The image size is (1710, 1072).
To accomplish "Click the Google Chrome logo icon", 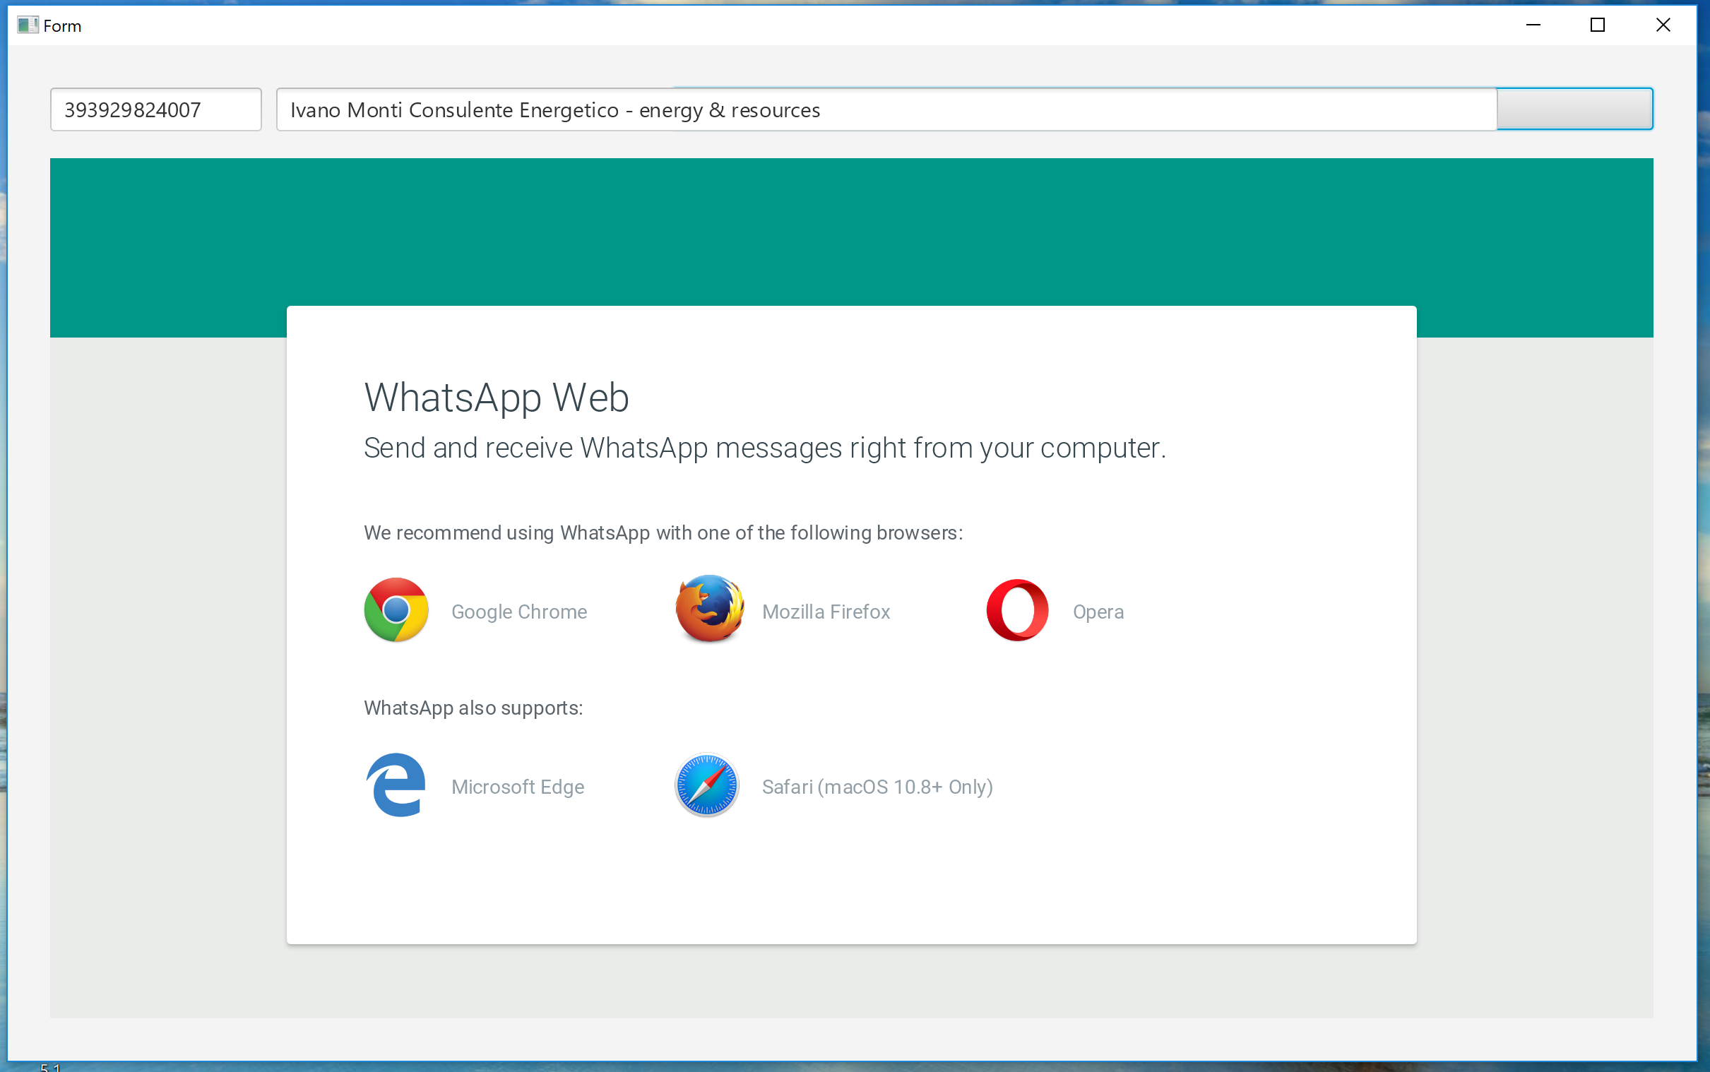I will click(396, 610).
